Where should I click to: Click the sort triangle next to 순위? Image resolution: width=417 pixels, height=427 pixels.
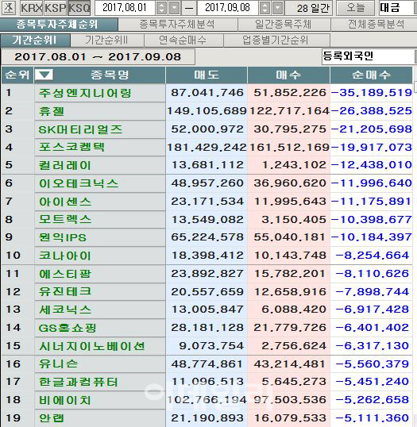pos(44,75)
